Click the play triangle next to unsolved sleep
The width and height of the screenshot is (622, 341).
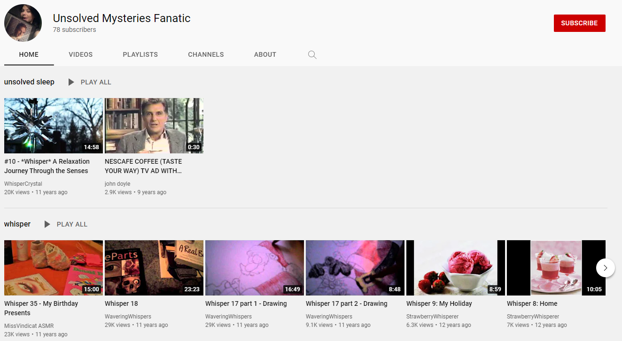click(71, 82)
